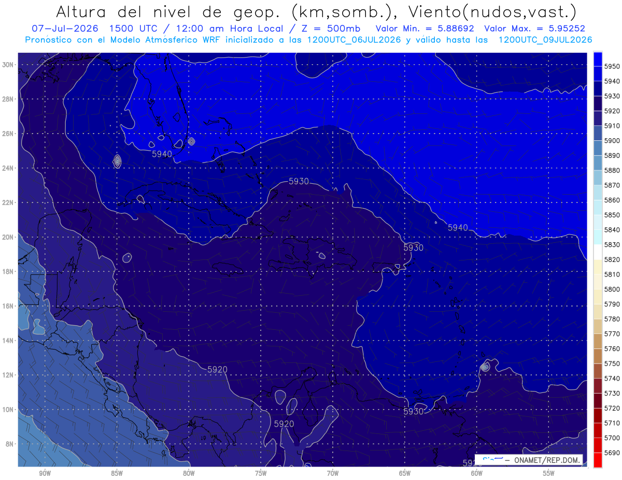622x480 pixels.
Task: Click the 70W longitude tick label
Action: pyautogui.click(x=333, y=473)
